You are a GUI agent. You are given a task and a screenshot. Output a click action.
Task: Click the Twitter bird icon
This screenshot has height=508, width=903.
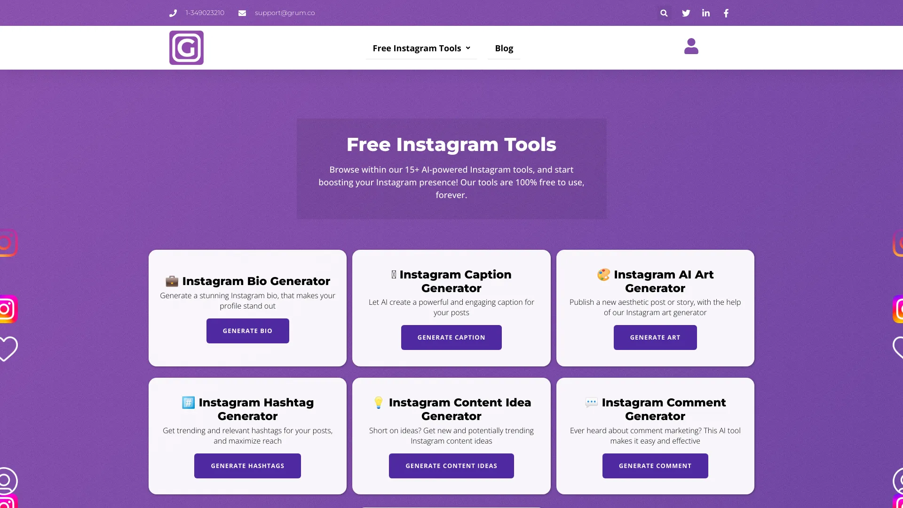686,13
